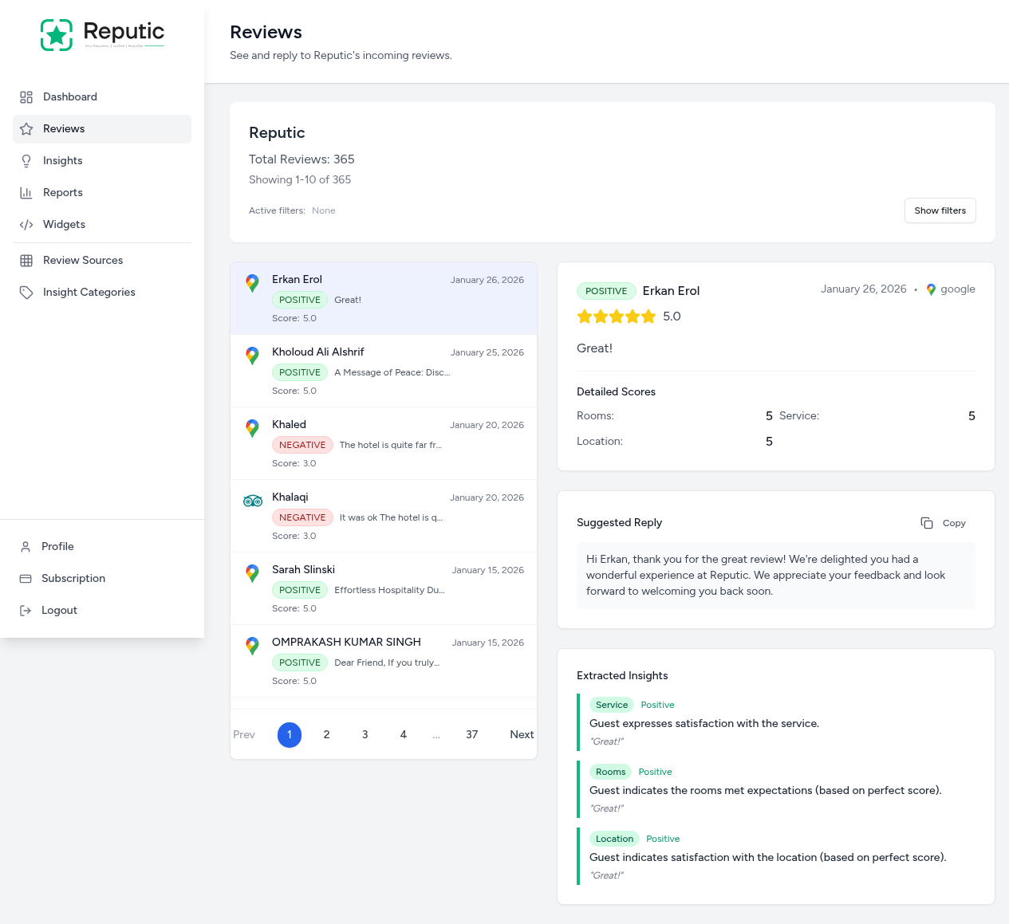This screenshot has width=1009, height=924.
Task: Open the Profile page label
Action: (x=57, y=547)
